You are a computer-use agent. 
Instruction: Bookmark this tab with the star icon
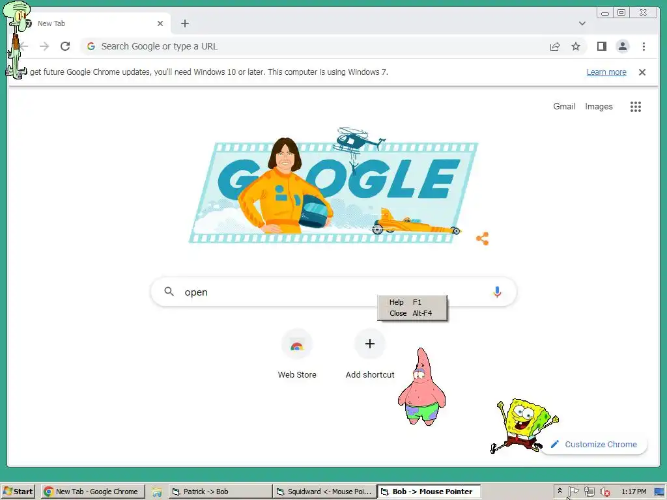[576, 46]
